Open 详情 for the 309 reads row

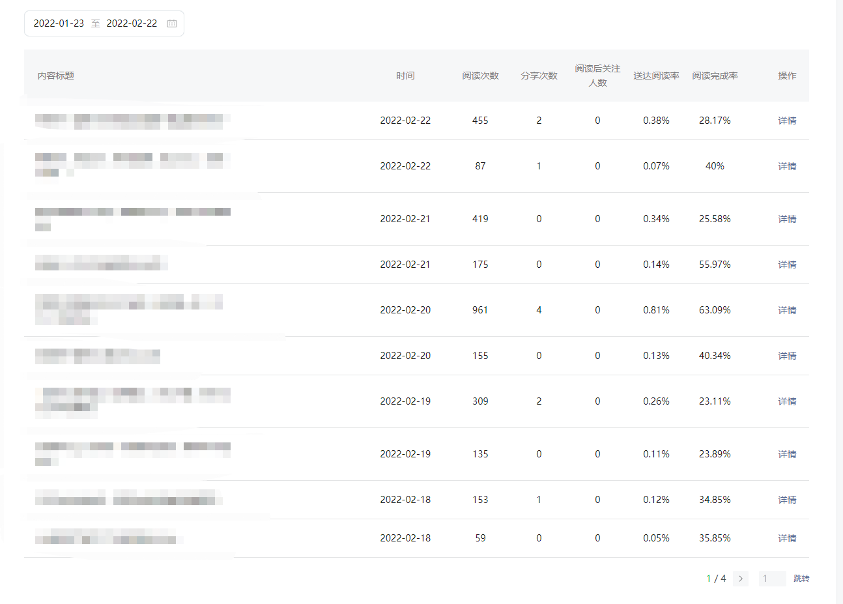tap(787, 401)
